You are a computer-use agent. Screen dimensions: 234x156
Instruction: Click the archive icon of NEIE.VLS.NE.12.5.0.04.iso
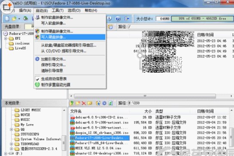click(73, 148)
